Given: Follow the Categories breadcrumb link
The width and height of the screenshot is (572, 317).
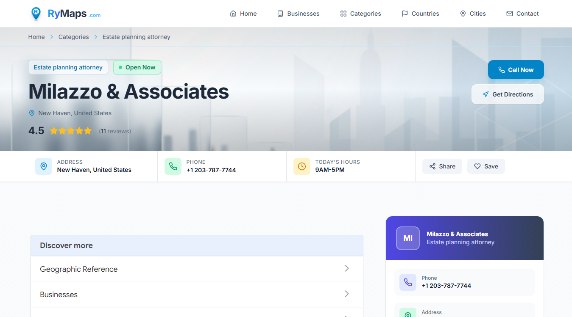Looking at the screenshot, I should (x=74, y=37).
